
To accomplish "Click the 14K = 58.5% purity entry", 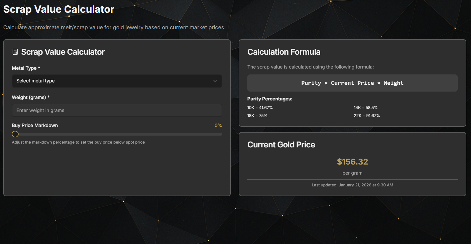I will pos(366,108).
